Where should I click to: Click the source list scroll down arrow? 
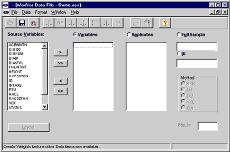[44, 107]
